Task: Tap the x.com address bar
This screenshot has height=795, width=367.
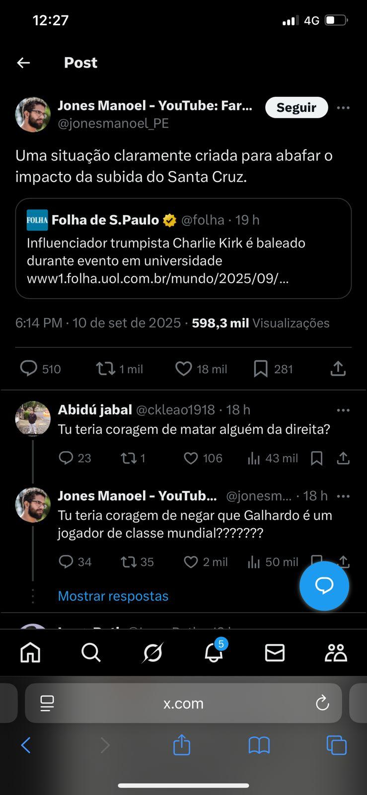Action: (183, 703)
